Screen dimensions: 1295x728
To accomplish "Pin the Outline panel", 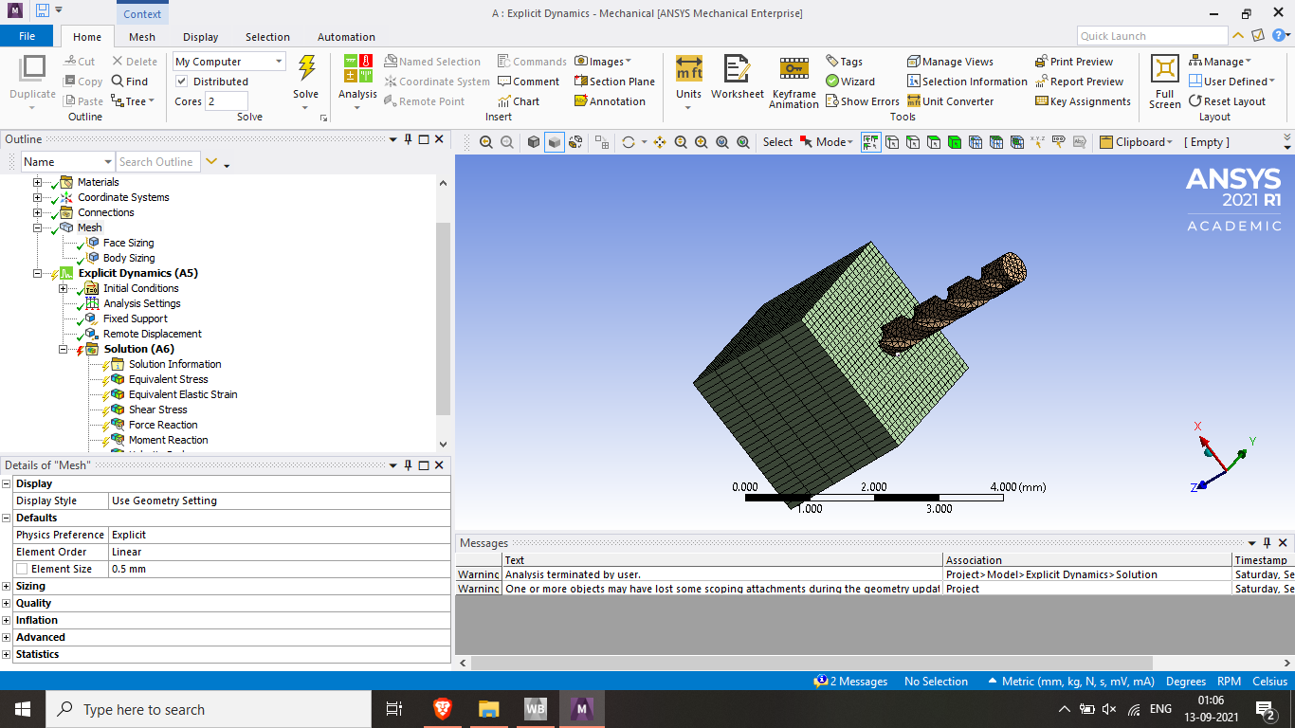I will (409, 139).
